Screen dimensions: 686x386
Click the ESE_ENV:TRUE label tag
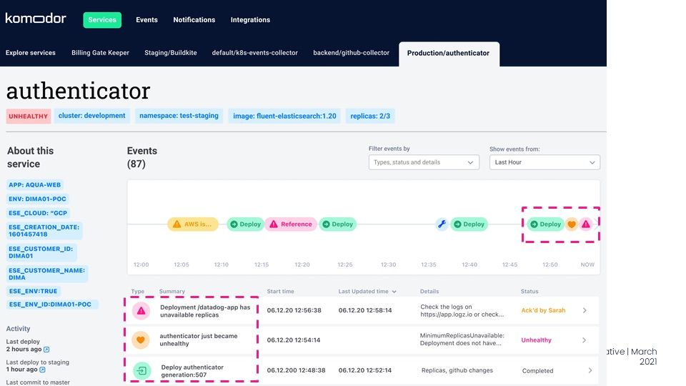pyautogui.click(x=34, y=291)
